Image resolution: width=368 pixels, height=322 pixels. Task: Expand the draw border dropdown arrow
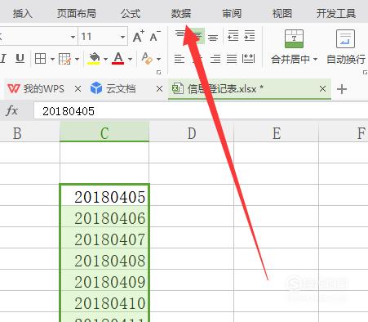tap(77, 59)
